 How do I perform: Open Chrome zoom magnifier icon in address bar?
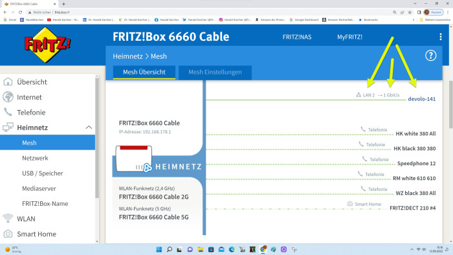point(394,12)
